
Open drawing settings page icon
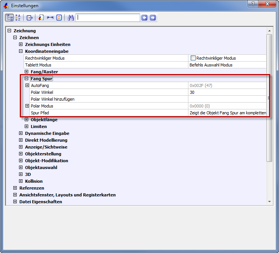coord(41,17)
